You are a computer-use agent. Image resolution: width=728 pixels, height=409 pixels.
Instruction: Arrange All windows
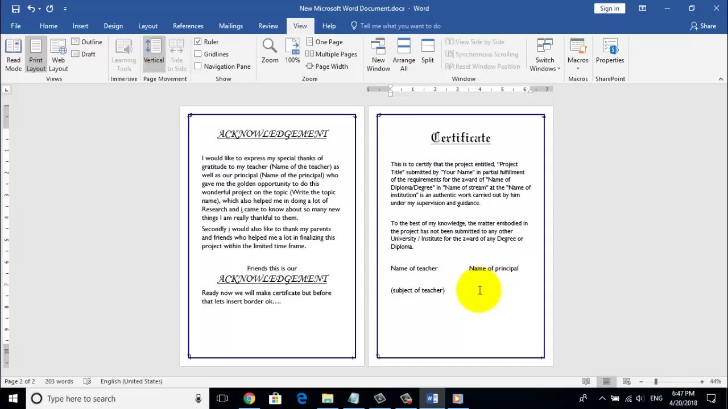(x=404, y=56)
